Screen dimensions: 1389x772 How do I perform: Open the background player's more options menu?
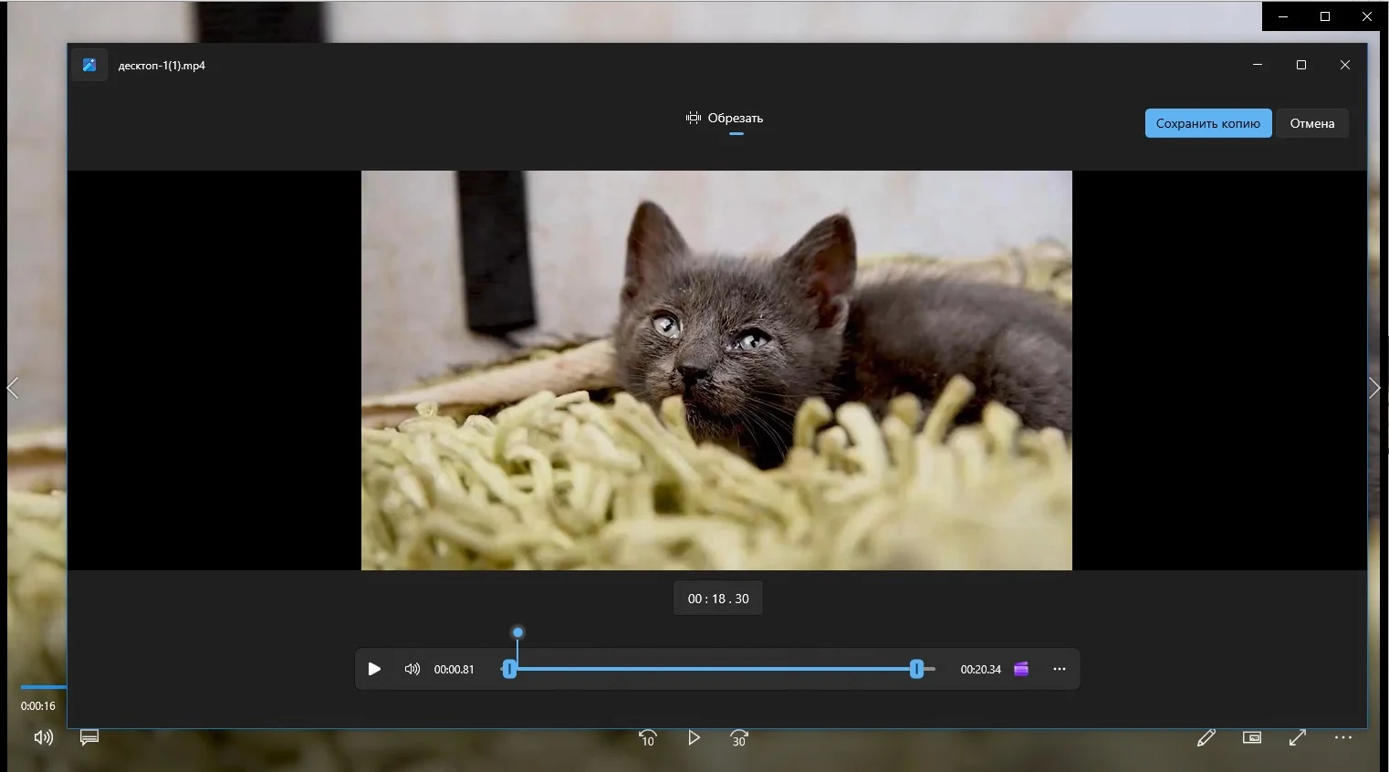[x=1342, y=737]
